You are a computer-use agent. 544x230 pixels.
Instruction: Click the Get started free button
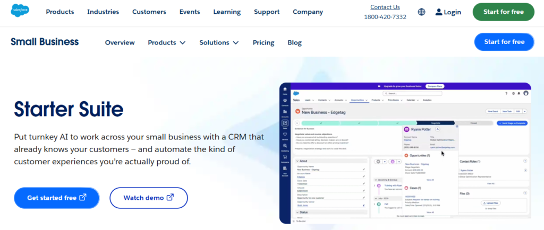(56, 198)
